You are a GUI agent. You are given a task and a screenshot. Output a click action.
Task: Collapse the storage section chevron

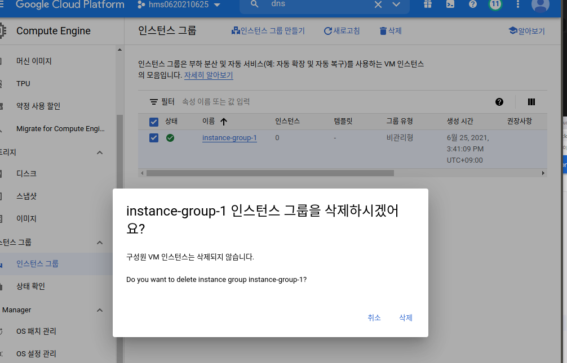click(100, 153)
